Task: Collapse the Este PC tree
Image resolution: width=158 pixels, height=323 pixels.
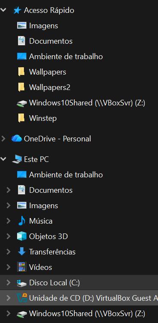Action: tap(3, 159)
